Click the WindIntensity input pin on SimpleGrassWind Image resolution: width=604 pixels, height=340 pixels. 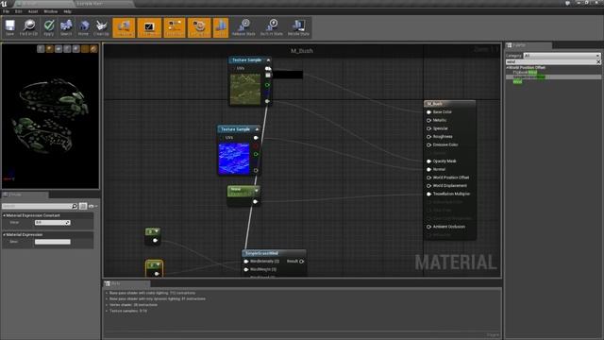tap(246, 262)
